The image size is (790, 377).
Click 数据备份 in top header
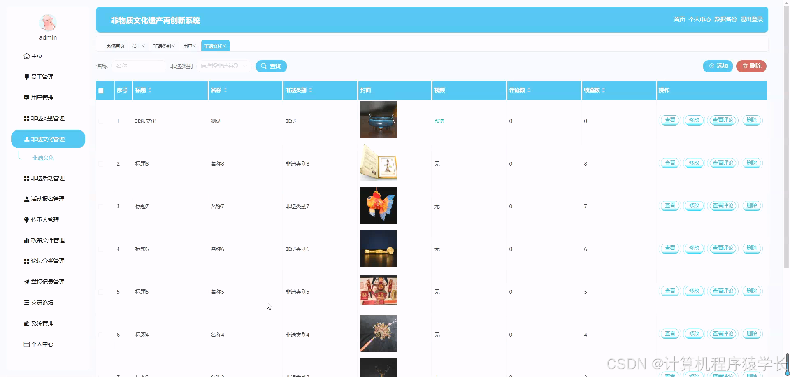[x=725, y=19]
